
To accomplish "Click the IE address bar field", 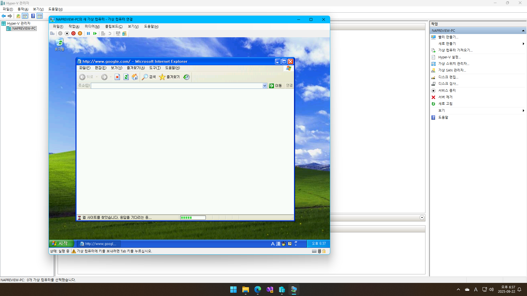I will 177,86.
